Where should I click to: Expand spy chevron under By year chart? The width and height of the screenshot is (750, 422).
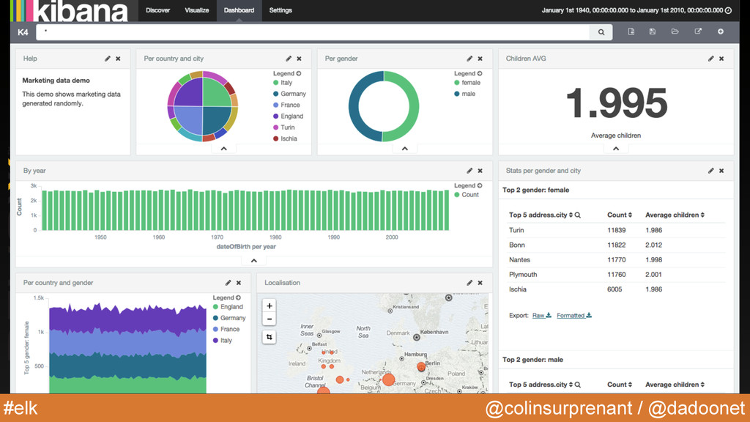pos(254,261)
